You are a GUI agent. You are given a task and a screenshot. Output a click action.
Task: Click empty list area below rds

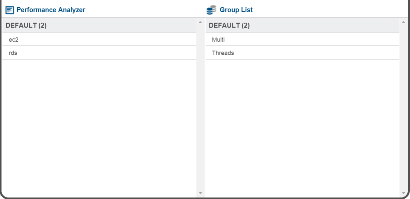coord(99,128)
